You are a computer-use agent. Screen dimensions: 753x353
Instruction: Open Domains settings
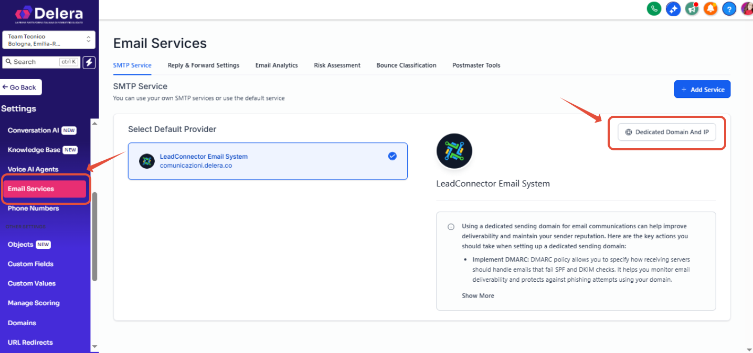tap(22, 323)
